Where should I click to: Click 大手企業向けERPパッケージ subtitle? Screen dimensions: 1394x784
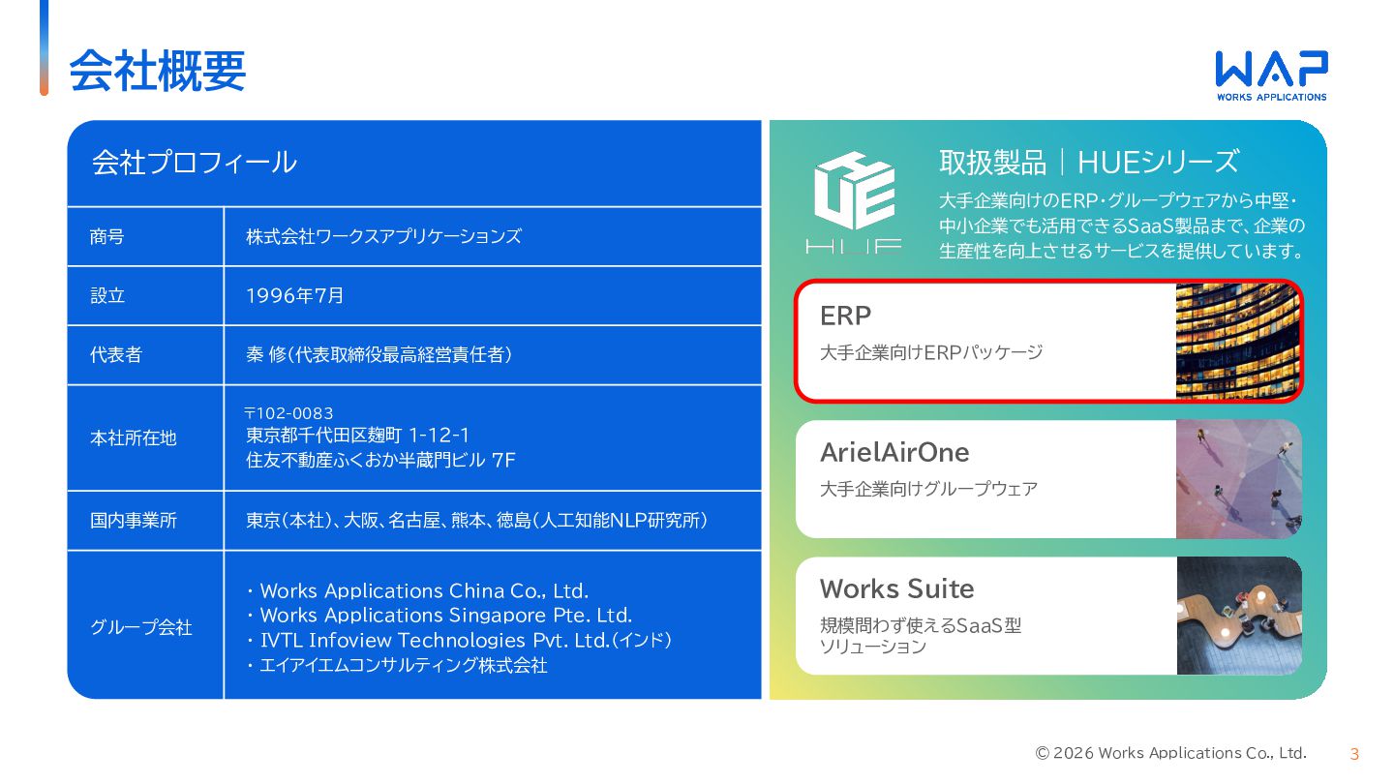coord(931,352)
